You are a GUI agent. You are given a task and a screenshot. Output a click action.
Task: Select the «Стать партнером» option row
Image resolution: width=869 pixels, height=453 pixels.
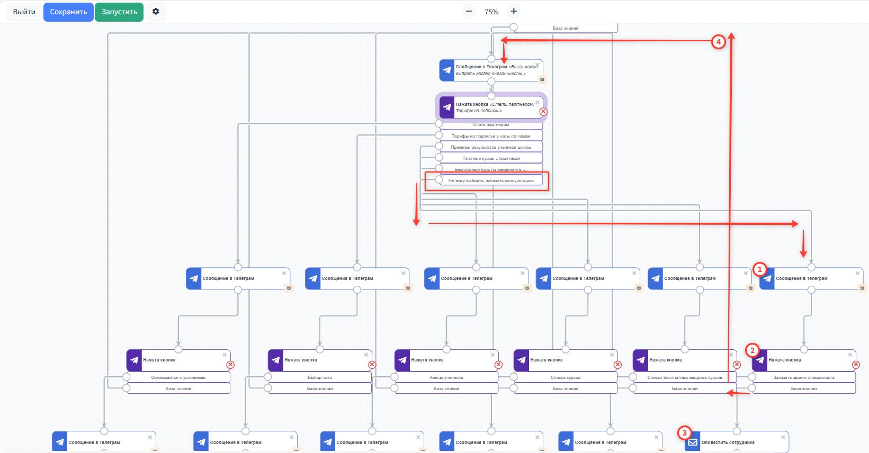(x=491, y=125)
